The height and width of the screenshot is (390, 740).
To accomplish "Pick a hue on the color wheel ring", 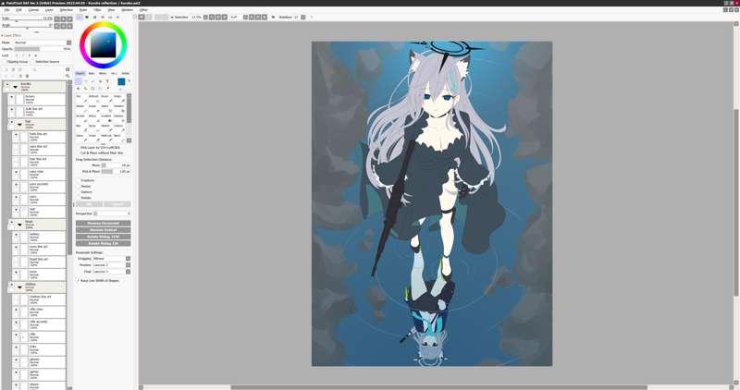I will [104, 25].
